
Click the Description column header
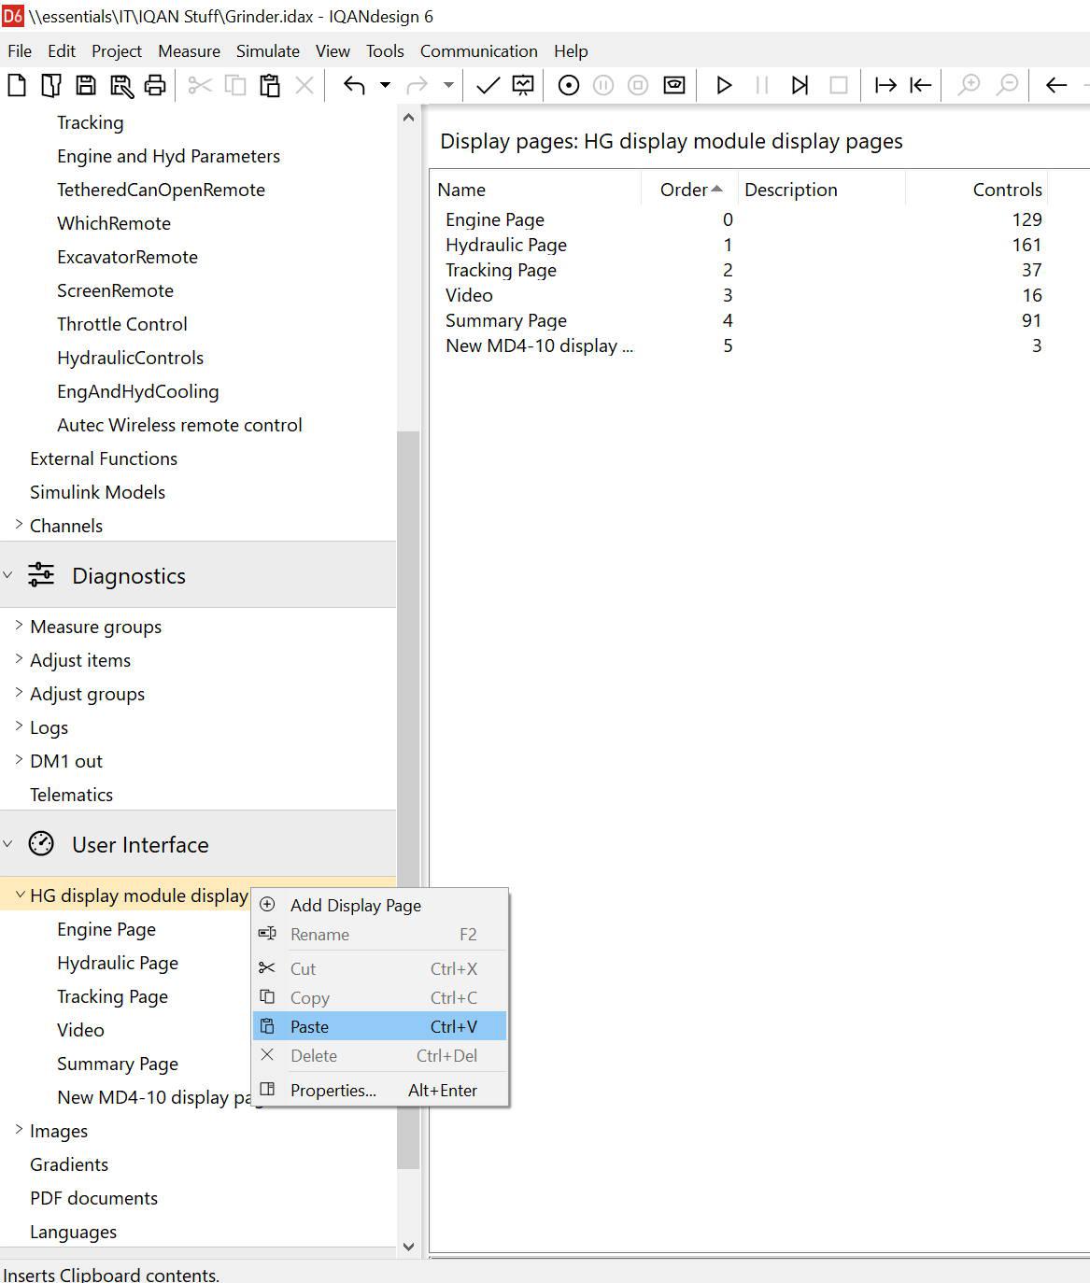(x=822, y=190)
